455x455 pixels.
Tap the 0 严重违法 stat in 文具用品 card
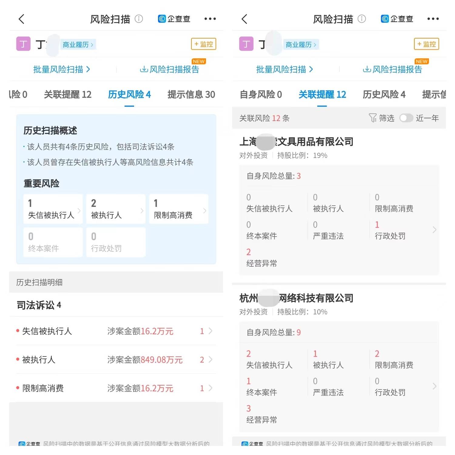[328, 230]
